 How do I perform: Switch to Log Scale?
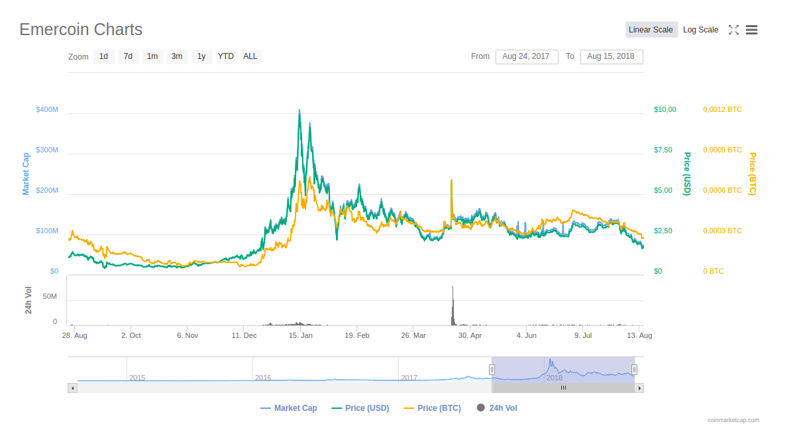pos(701,30)
